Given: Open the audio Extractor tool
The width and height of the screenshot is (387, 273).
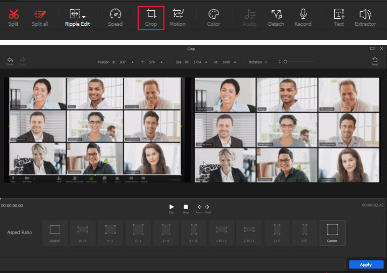Looking at the screenshot, I should pos(365,17).
